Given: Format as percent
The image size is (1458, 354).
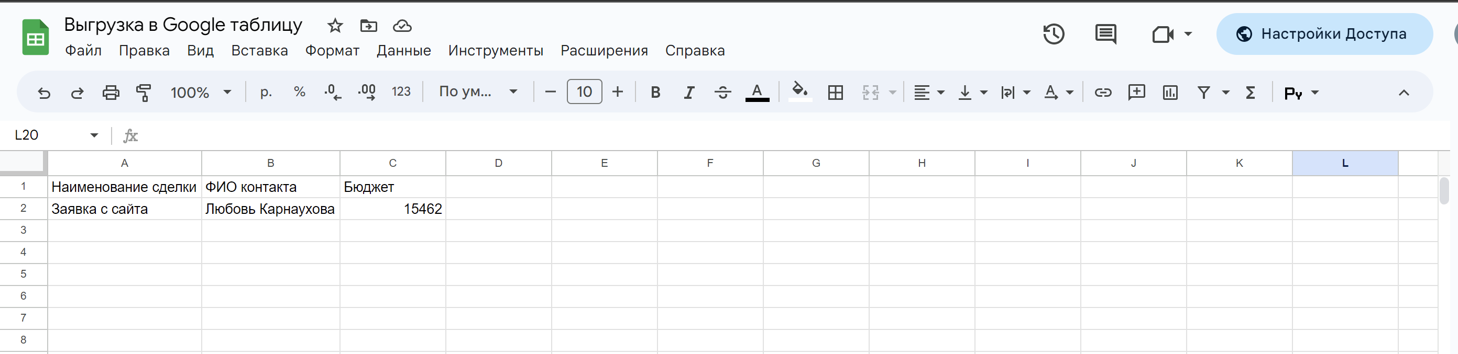Looking at the screenshot, I should point(300,92).
